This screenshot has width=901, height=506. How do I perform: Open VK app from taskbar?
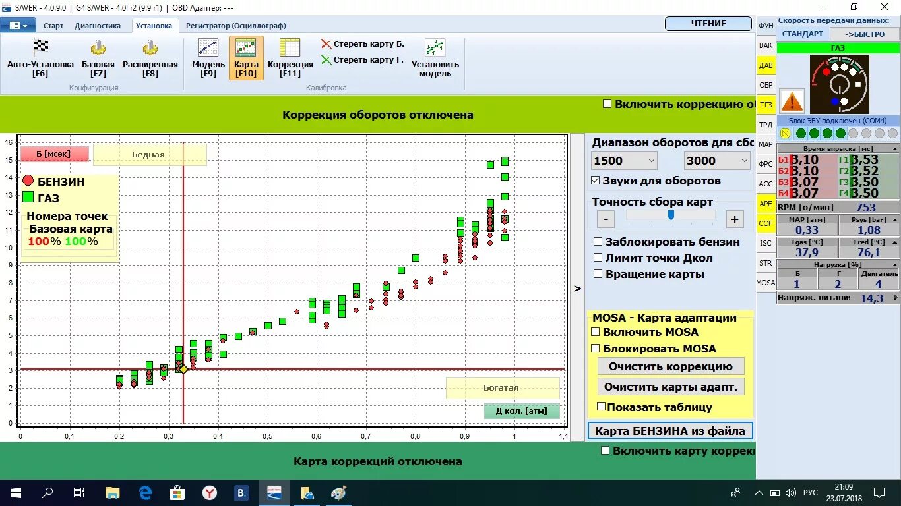click(x=242, y=493)
